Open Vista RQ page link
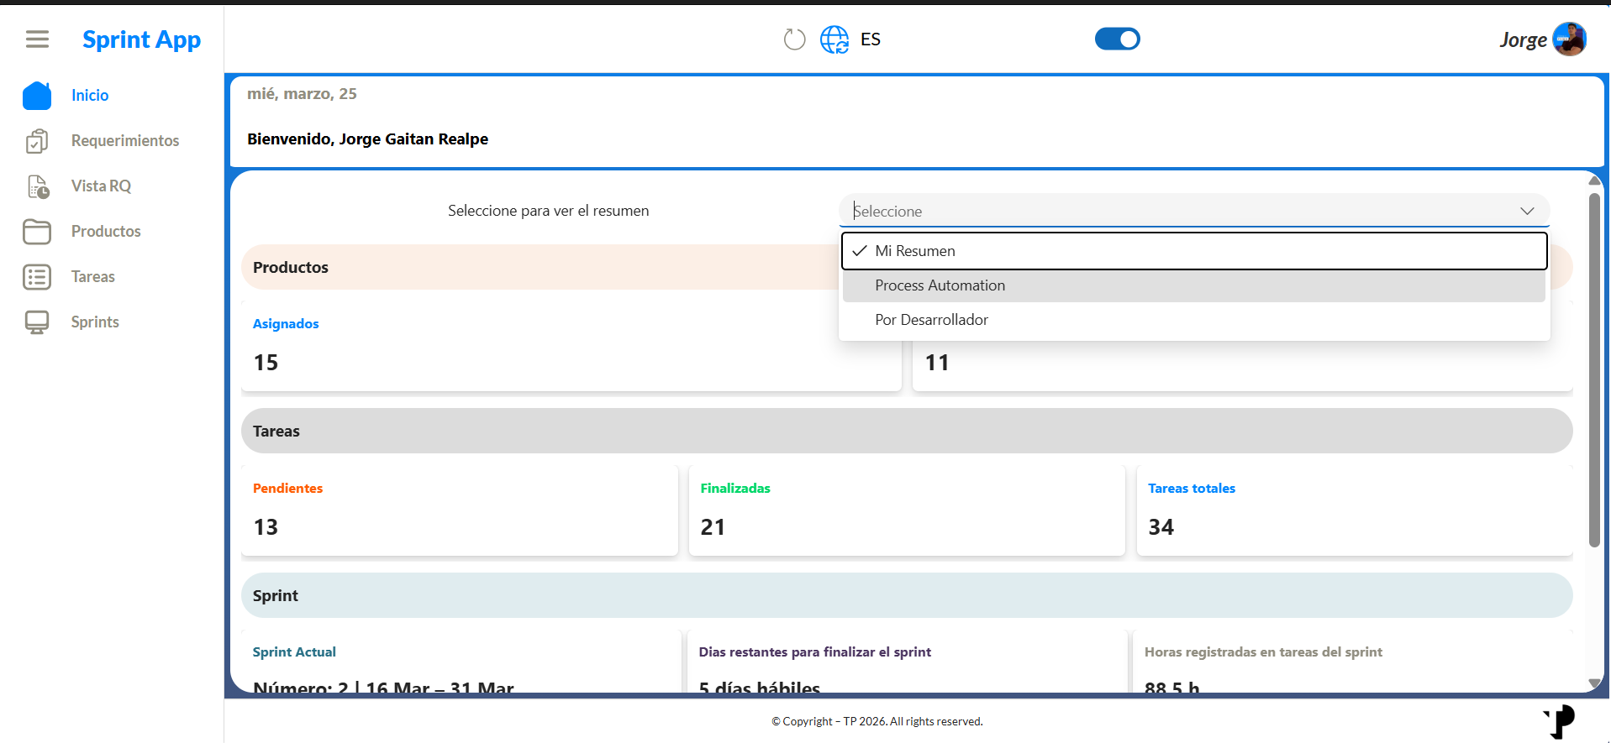Image resolution: width=1611 pixels, height=743 pixels. click(101, 186)
